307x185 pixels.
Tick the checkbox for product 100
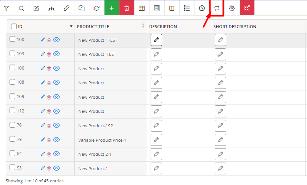click(x=12, y=39)
